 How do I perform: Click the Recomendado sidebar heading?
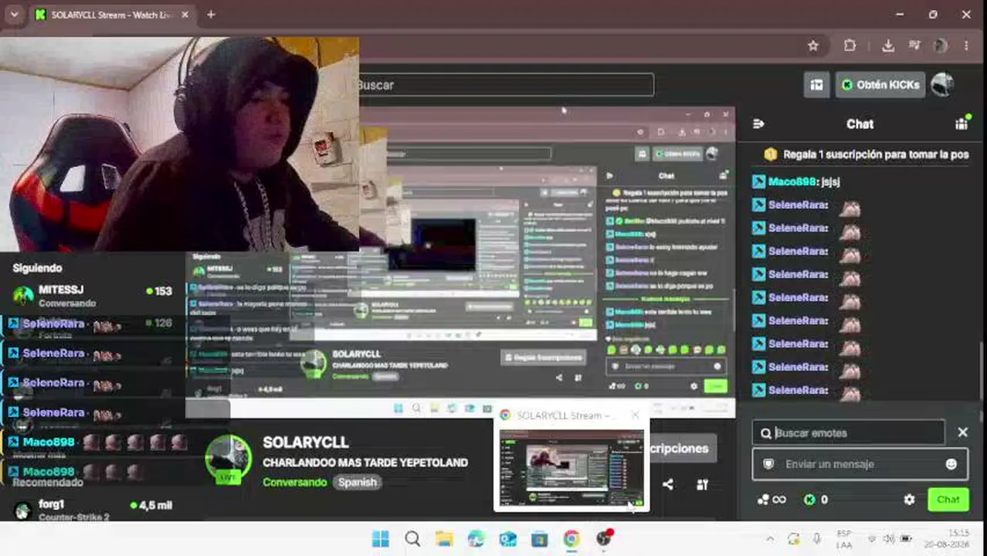coord(47,482)
